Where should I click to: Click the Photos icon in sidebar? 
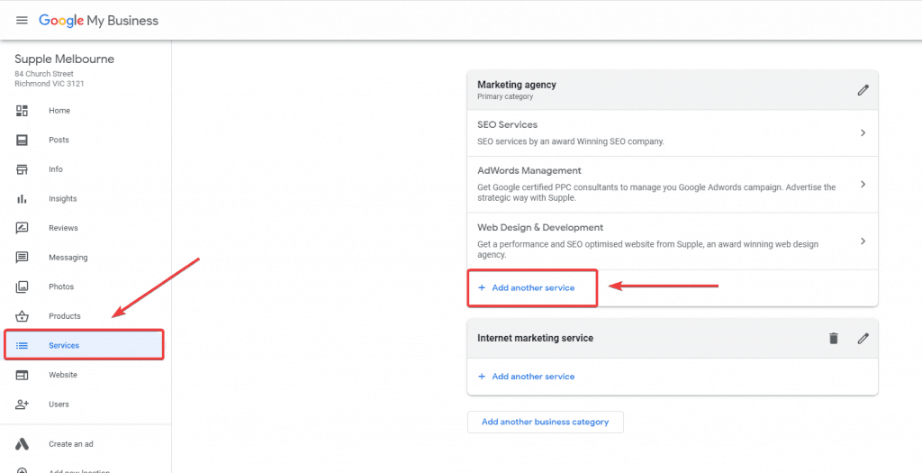[x=22, y=287]
